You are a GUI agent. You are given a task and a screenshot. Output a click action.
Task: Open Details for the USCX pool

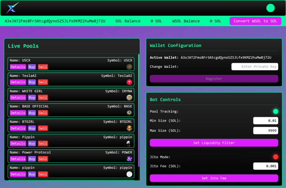[17, 67]
